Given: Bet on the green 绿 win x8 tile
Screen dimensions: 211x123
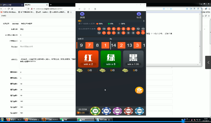Looking at the screenshot, I should click(x=111, y=59).
